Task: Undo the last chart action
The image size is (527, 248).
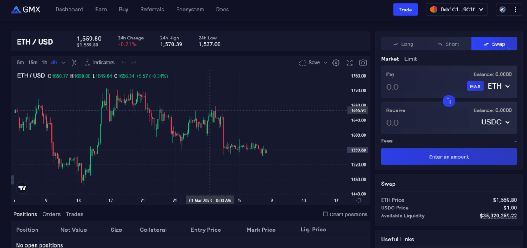Action: click(x=124, y=63)
